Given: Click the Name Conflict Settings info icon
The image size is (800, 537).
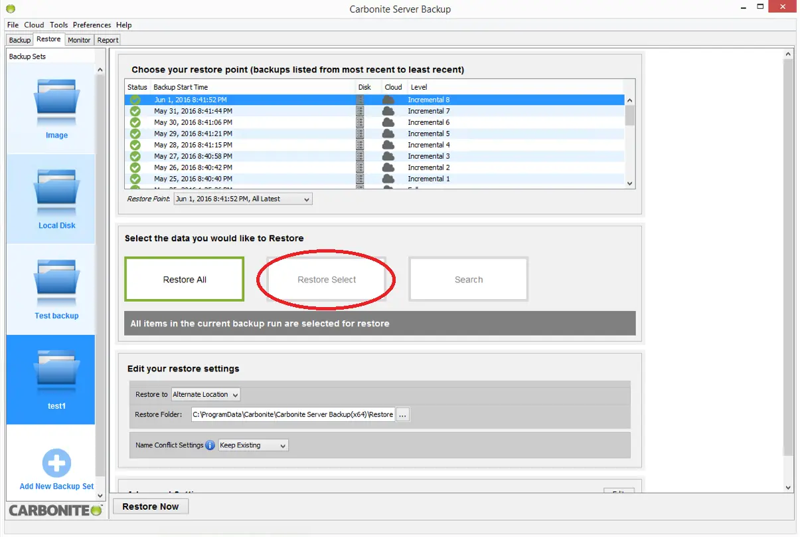Looking at the screenshot, I should tap(210, 445).
